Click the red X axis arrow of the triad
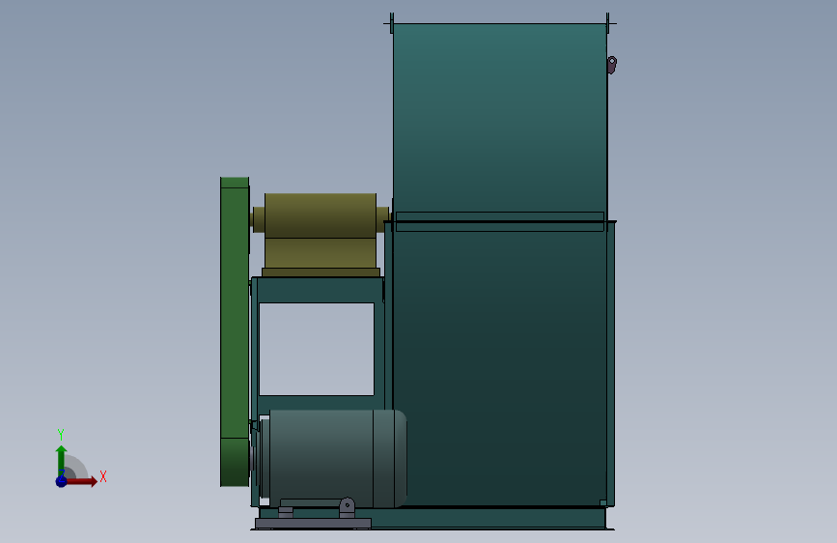 [x=83, y=481]
